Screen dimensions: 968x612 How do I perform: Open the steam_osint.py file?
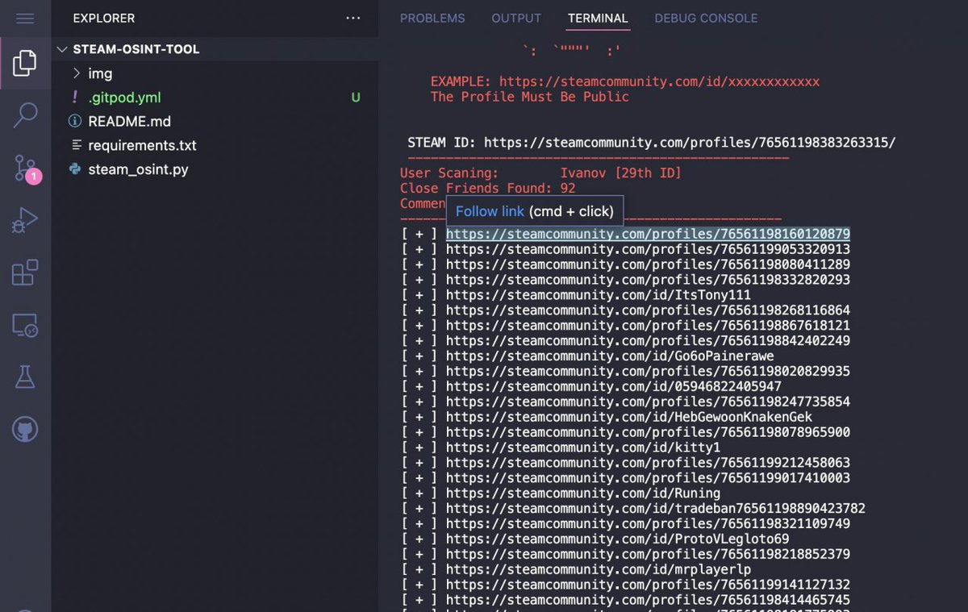(x=138, y=169)
